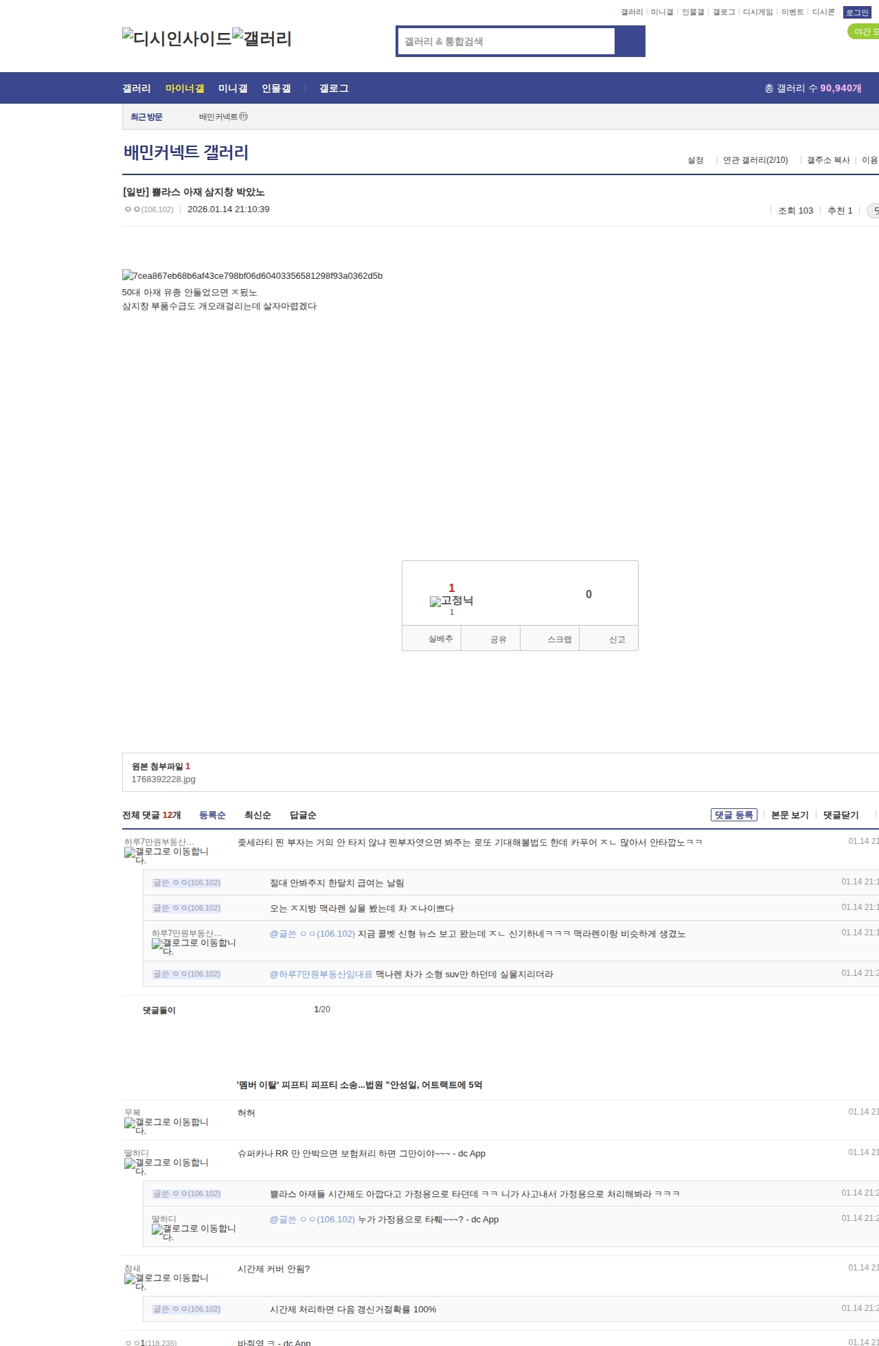Click the 최근 방문 label

[x=146, y=117]
